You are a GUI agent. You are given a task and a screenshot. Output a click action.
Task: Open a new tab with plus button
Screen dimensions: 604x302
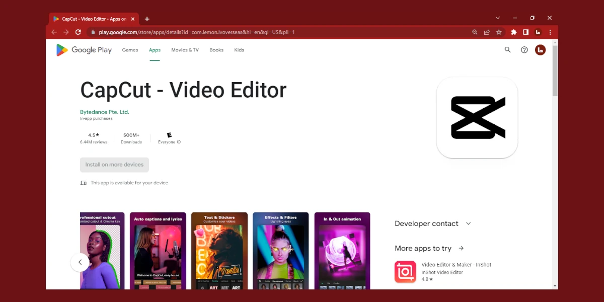(x=147, y=19)
